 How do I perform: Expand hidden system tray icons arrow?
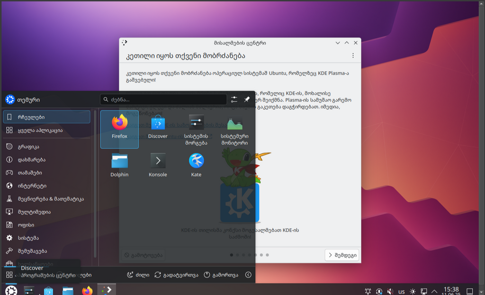click(x=434, y=291)
